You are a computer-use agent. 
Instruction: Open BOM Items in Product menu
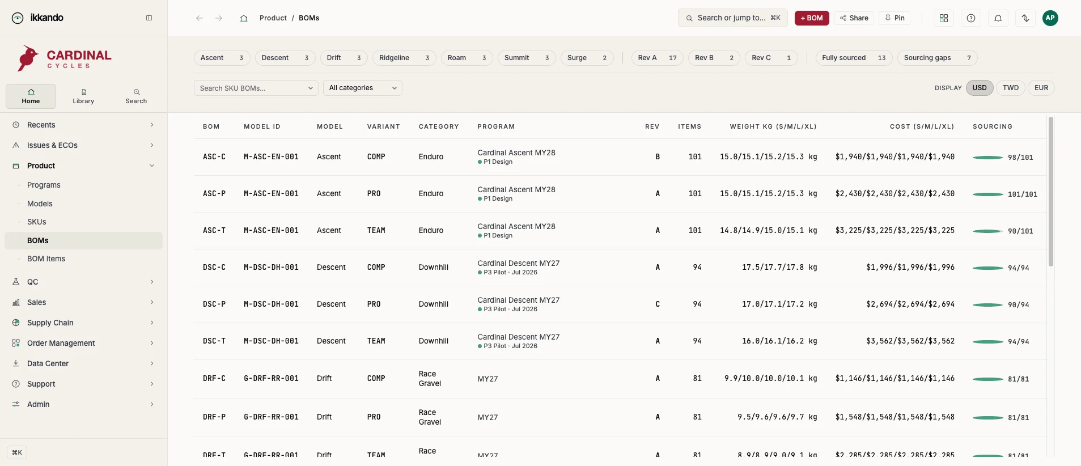pyautogui.click(x=46, y=259)
